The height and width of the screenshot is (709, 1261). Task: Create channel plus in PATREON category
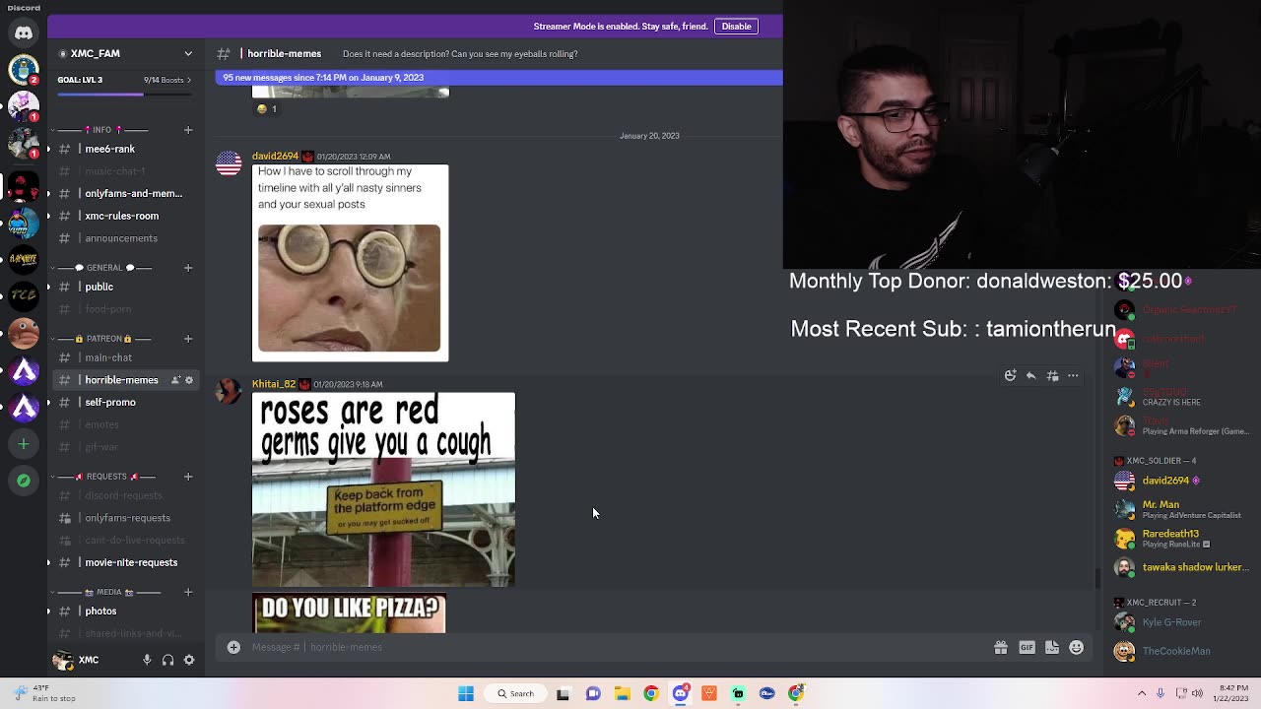coord(187,339)
